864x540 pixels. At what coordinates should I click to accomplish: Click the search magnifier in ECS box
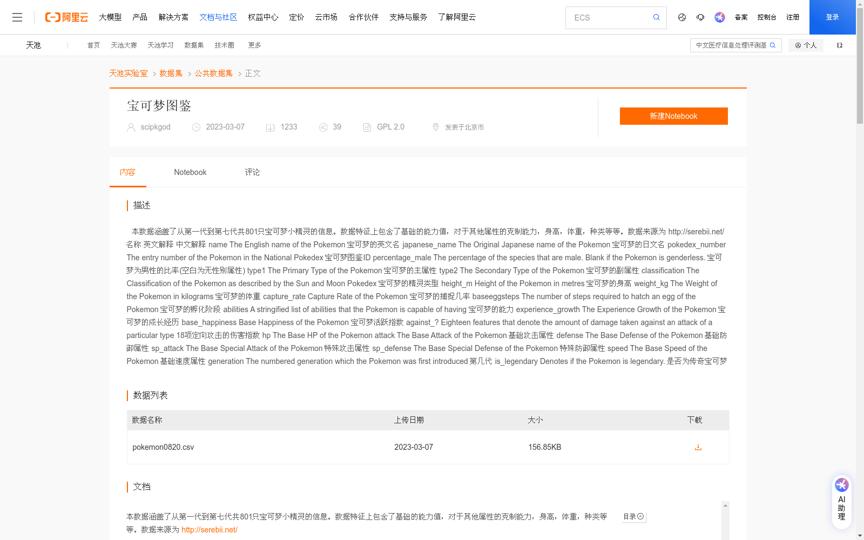pos(656,17)
